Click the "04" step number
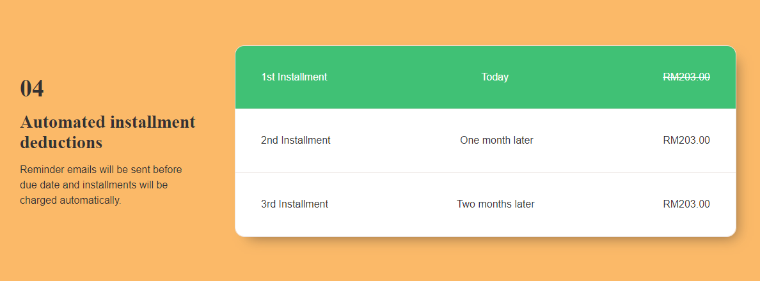 pyautogui.click(x=32, y=89)
